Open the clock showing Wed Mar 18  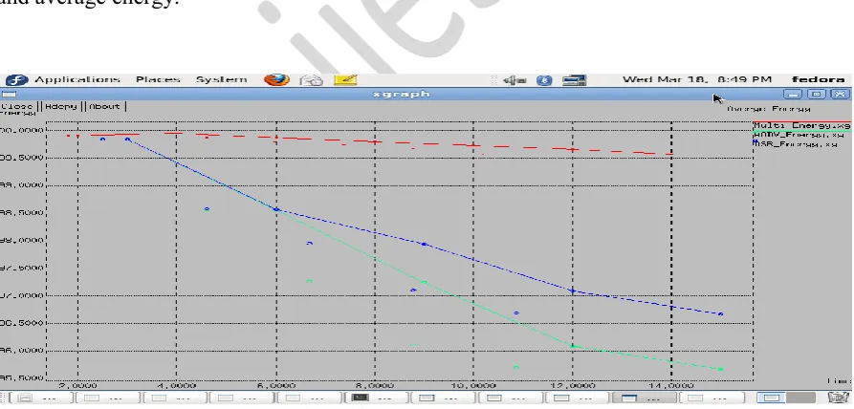697,79
